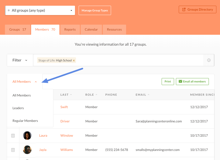Tick the checkbox for Laura Winslow
The height and width of the screenshot is (160, 220).
pos(13,136)
